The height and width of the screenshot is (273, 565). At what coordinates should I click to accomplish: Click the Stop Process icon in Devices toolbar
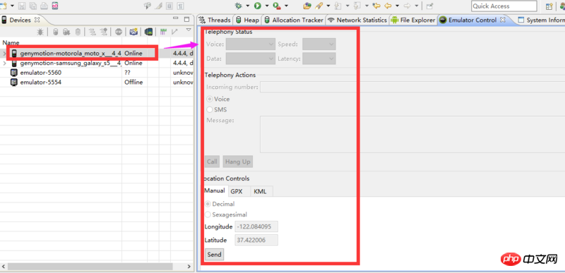coord(119,32)
